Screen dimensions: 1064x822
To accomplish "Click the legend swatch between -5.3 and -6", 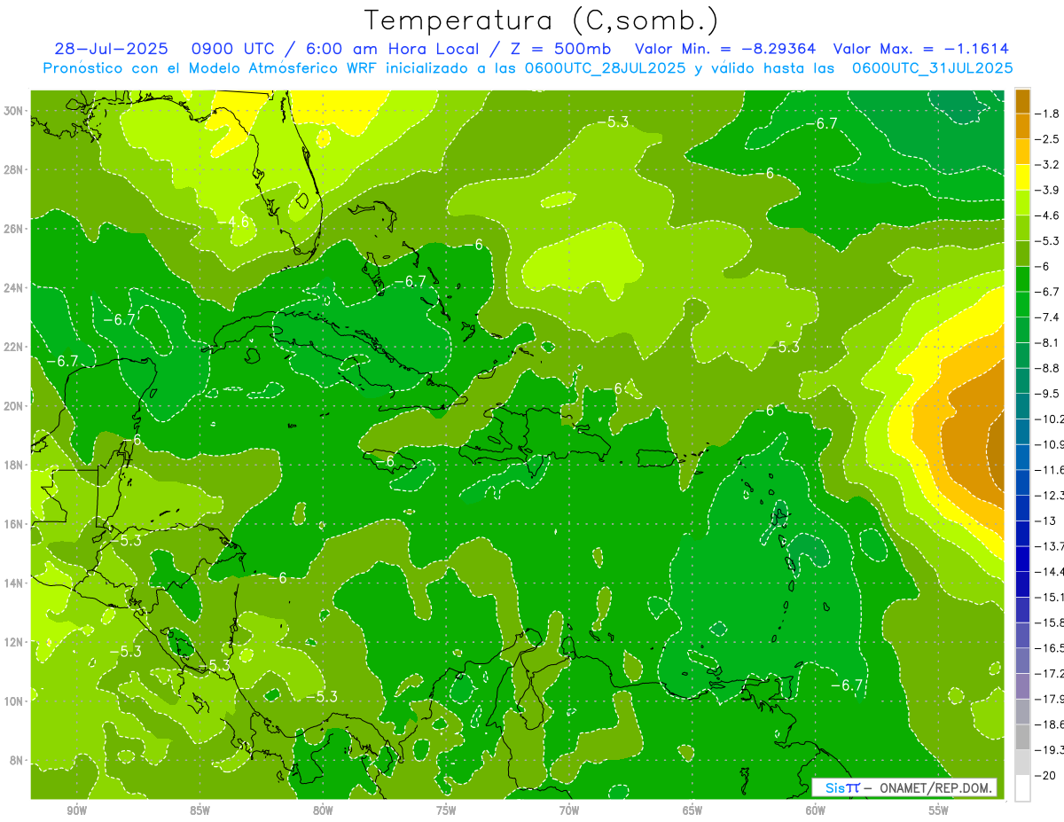I will (x=1022, y=254).
